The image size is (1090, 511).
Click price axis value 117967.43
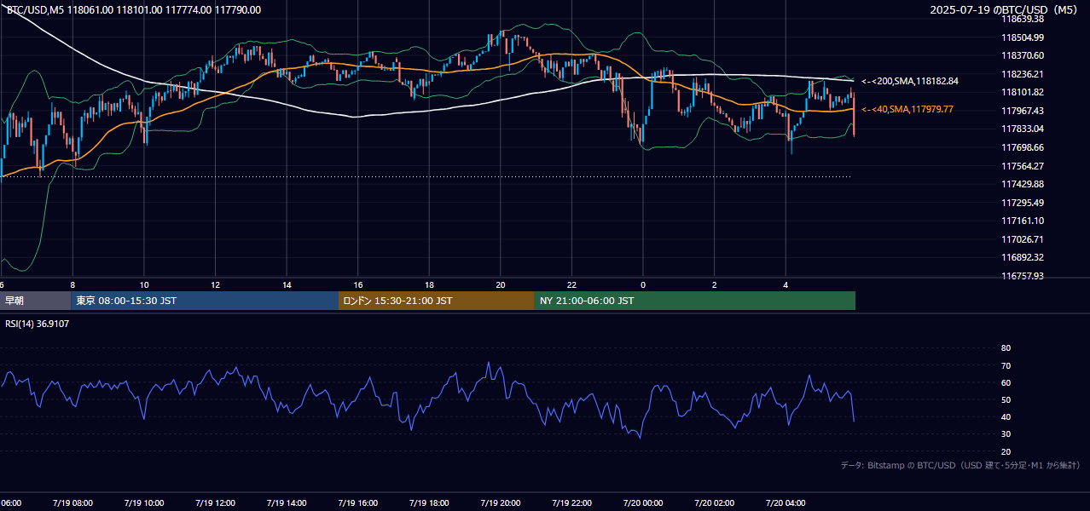[x=1023, y=111]
